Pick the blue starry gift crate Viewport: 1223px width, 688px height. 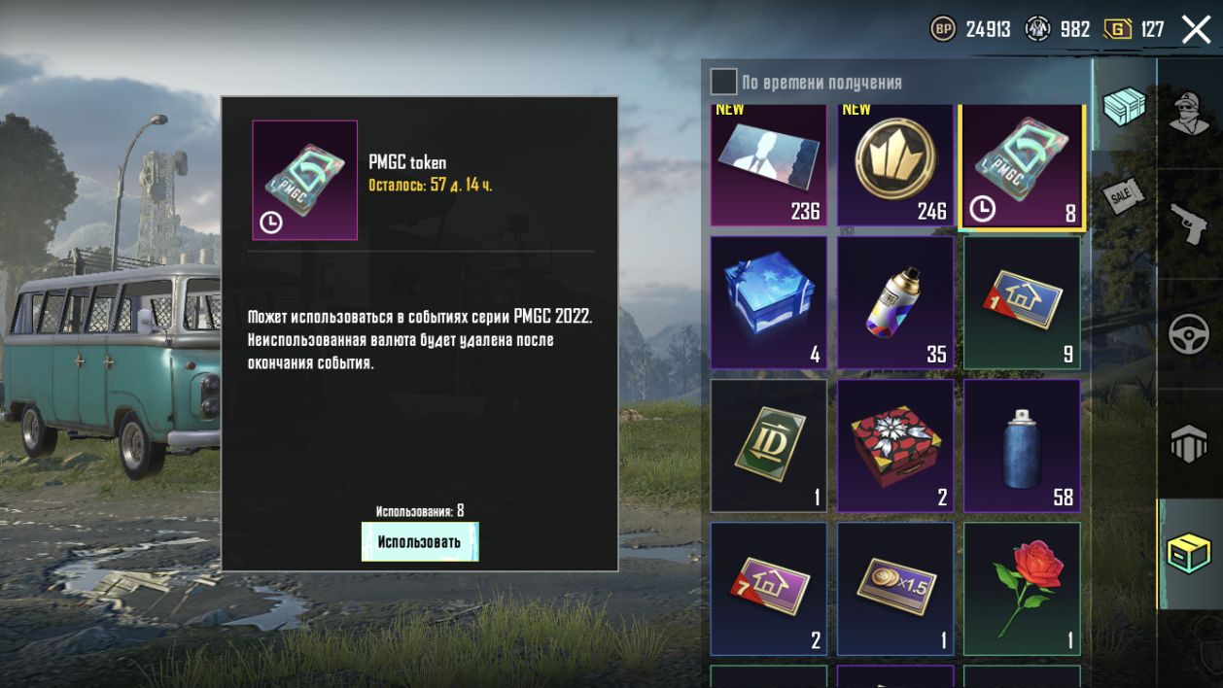tap(769, 302)
